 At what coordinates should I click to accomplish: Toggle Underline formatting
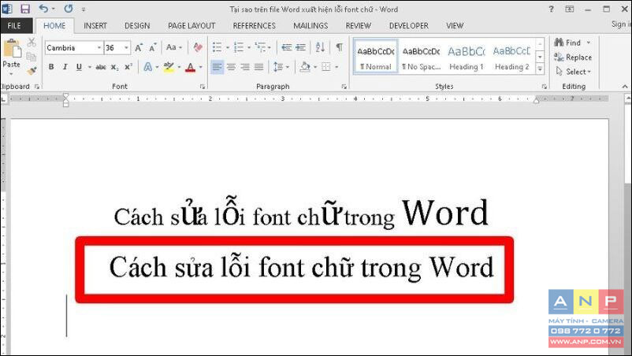pyautogui.click(x=79, y=67)
